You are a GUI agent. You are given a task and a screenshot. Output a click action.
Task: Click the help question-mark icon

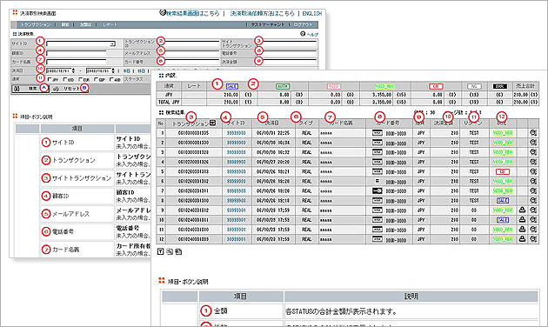tap(303, 34)
